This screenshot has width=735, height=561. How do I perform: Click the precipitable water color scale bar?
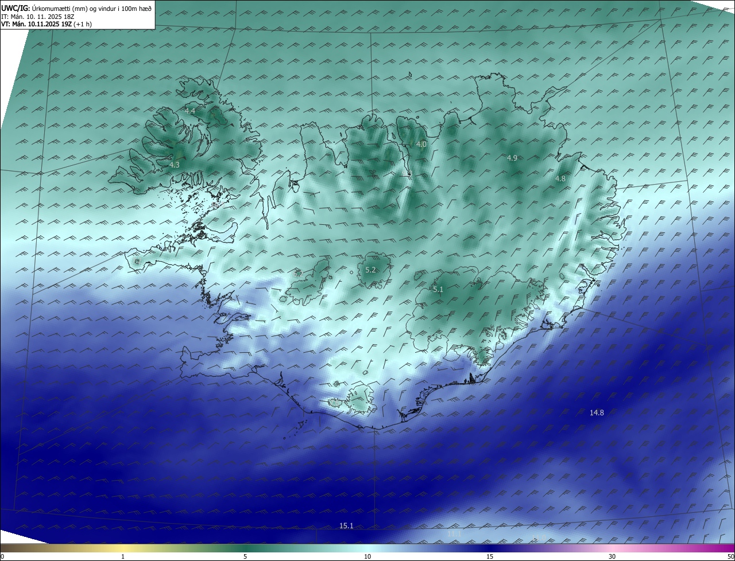point(367,548)
